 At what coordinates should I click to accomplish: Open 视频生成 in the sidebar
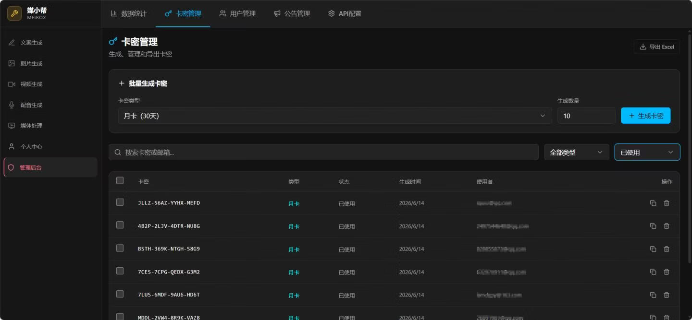point(50,84)
